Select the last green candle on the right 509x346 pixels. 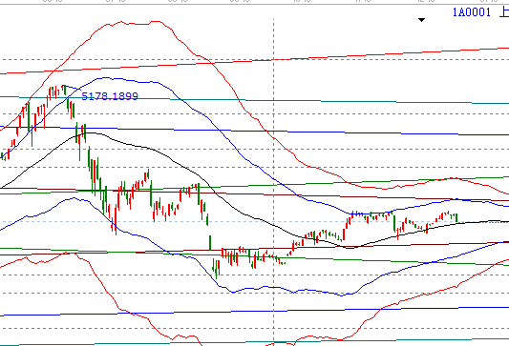click(x=456, y=217)
